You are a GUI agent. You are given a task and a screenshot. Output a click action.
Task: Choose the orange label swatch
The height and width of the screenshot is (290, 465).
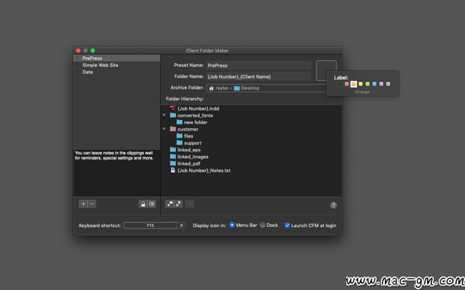tap(354, 84)
